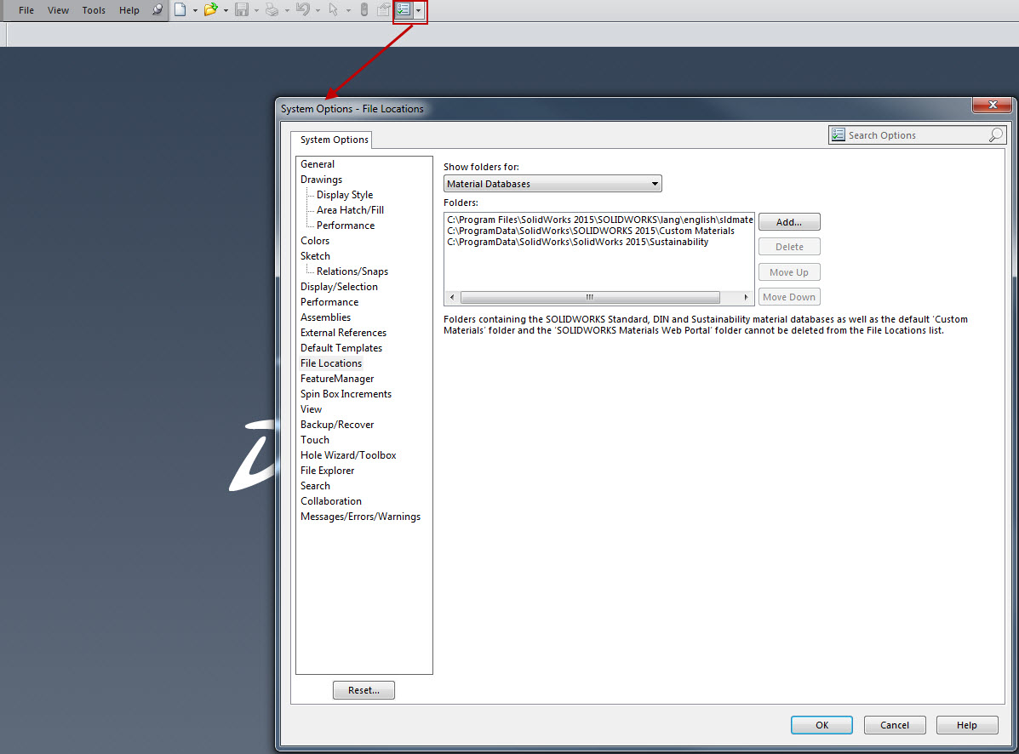Click the magnifier icon in Search Options
Screen dimensions: 1019x754
point(995,135)
